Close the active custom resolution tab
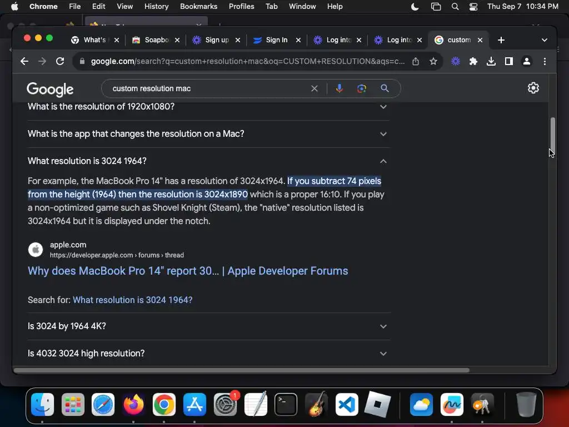 (480, 40)
